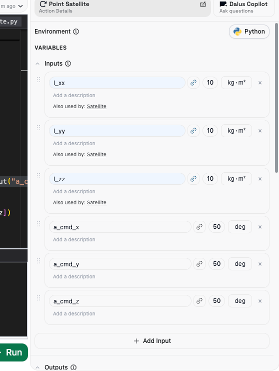Open Satellite link under I_xx
The width and height of the screenshot is (279, 371).
[96, 107]
